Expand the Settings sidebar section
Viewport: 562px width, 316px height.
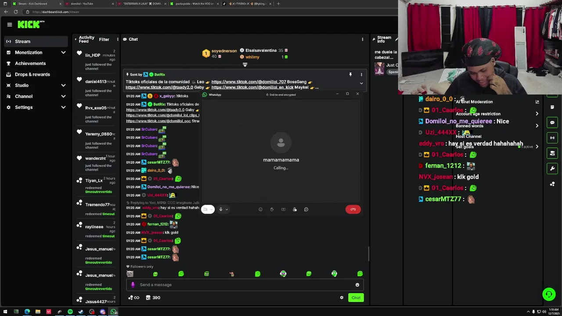coord(36,107)
